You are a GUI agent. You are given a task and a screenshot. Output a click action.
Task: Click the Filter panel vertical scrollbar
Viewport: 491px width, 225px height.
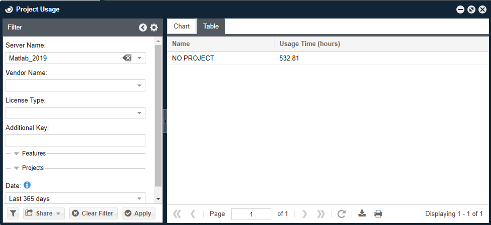pyautogui.click(x=158, y=115)
